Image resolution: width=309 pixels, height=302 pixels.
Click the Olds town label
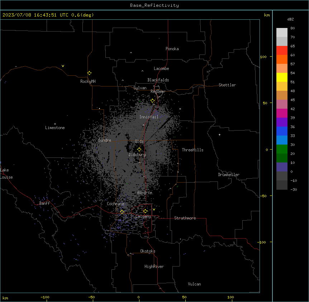click(x=139, y=141)
